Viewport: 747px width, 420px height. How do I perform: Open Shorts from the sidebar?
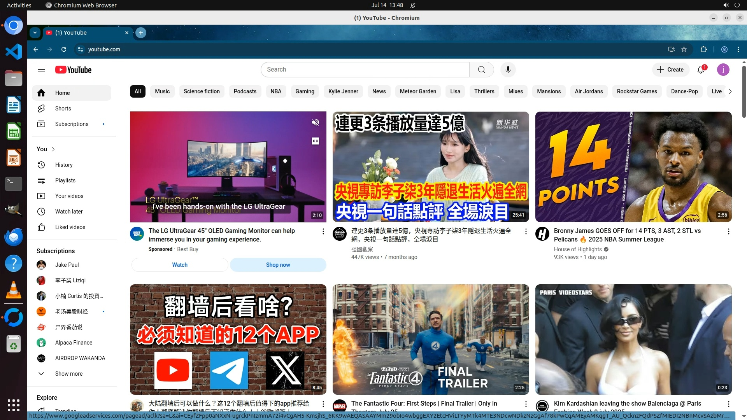(63, 108)
